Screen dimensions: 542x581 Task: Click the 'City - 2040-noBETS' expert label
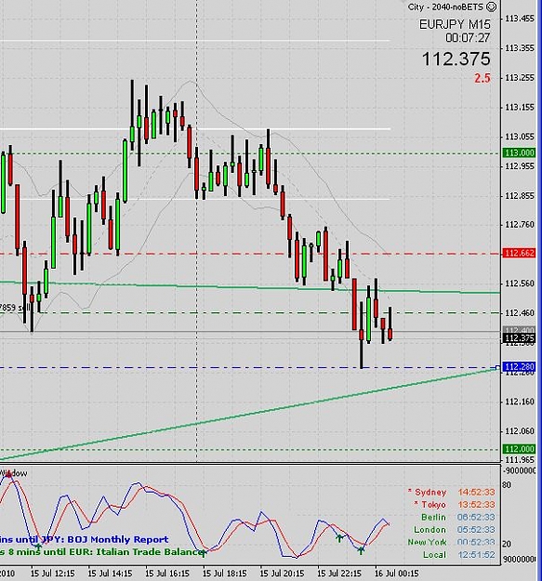[x=445, y=7]
